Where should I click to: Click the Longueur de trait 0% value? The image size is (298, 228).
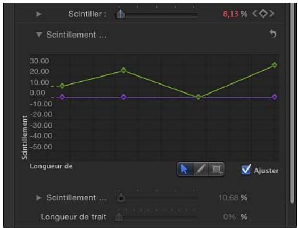point(229,217)
